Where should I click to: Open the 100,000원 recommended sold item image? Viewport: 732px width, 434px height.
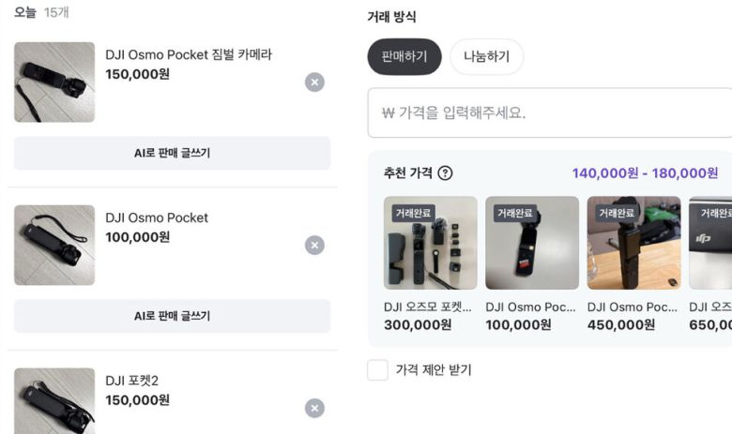[532, 243]
